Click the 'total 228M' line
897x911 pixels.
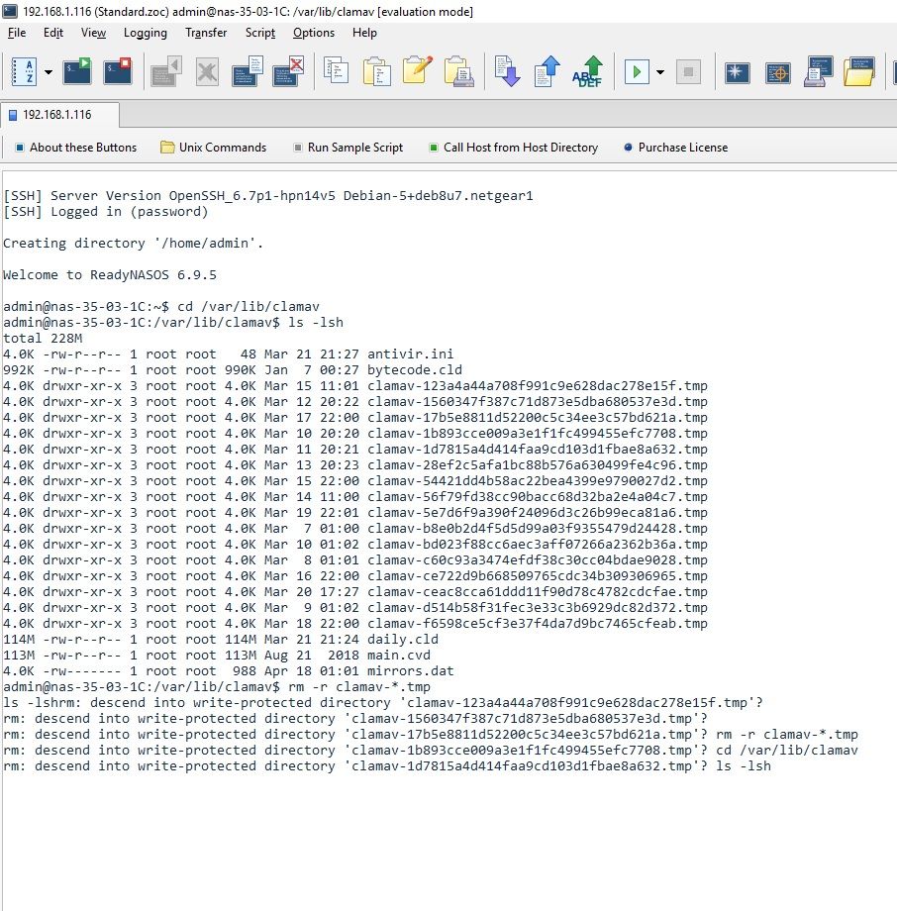pos(43,338)
